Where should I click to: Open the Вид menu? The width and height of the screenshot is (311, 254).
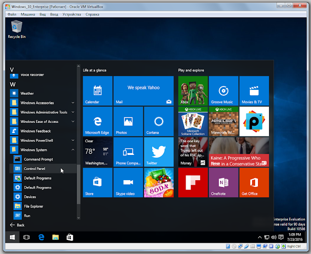(x=43, y=14)
